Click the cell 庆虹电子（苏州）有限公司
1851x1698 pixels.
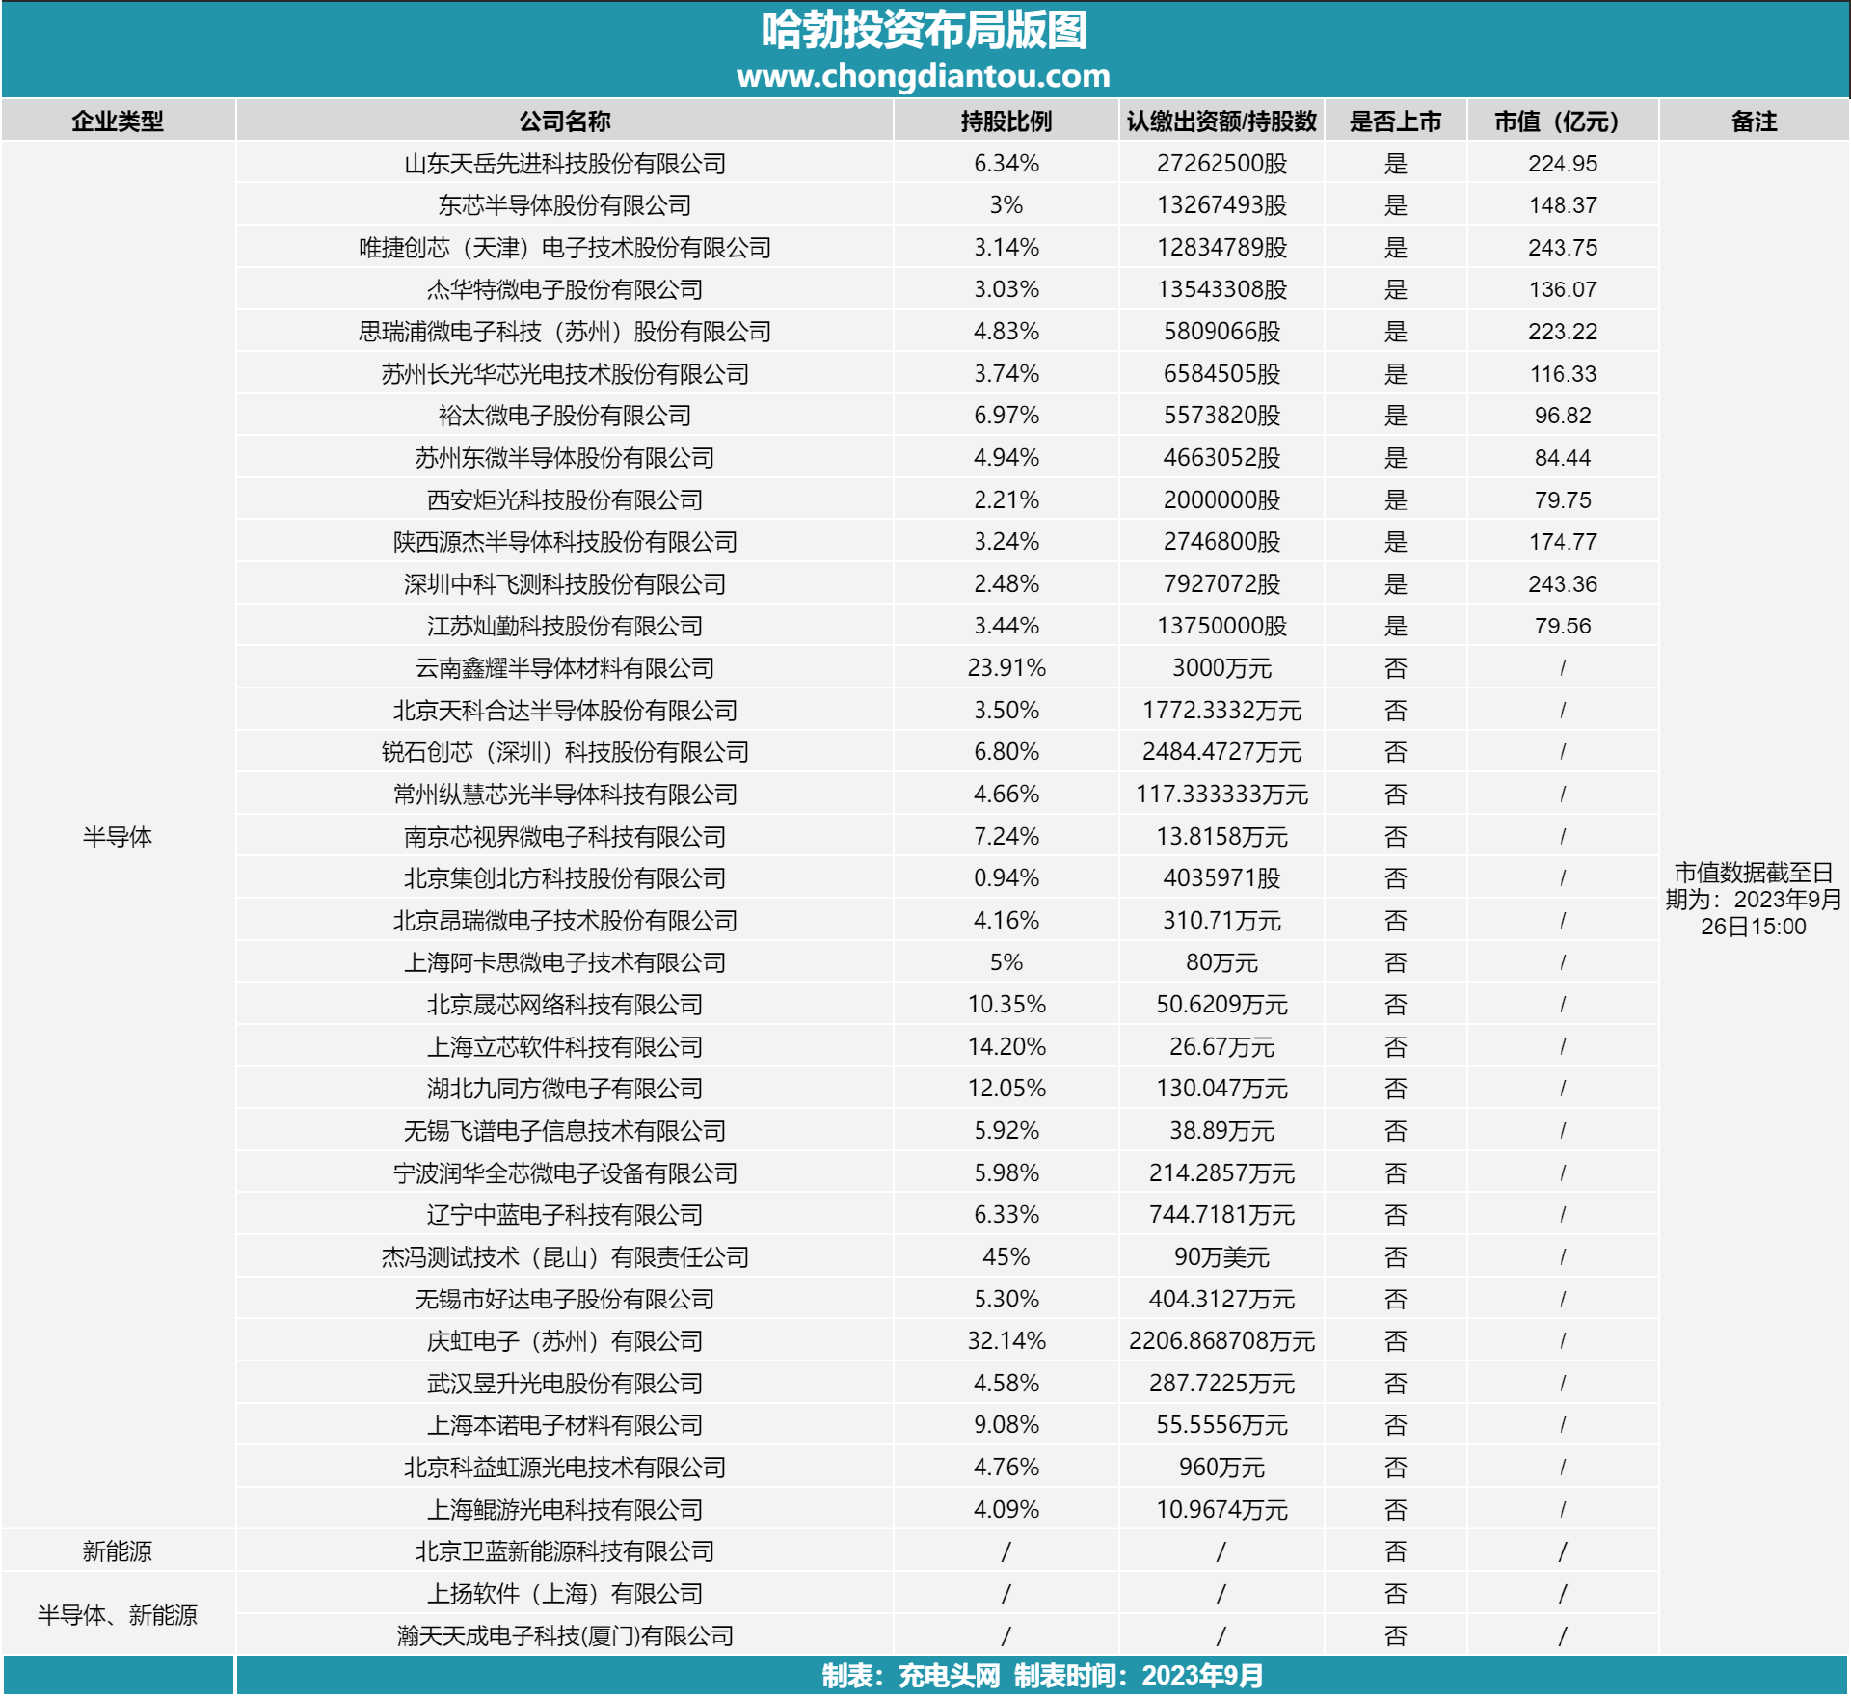tap(565, 1341)
